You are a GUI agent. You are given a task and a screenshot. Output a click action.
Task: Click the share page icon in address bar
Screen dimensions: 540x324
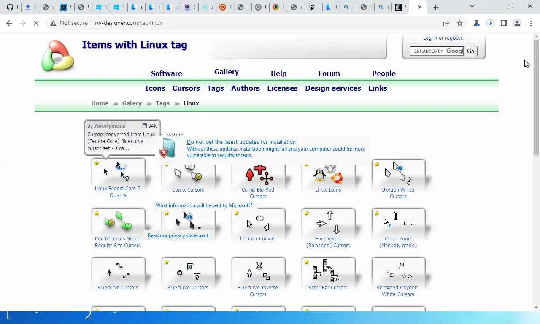[x=446, y=23]
